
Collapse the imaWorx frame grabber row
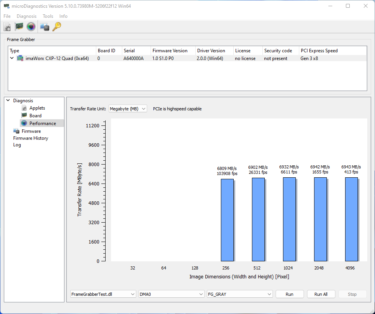(x=12, y=58)
